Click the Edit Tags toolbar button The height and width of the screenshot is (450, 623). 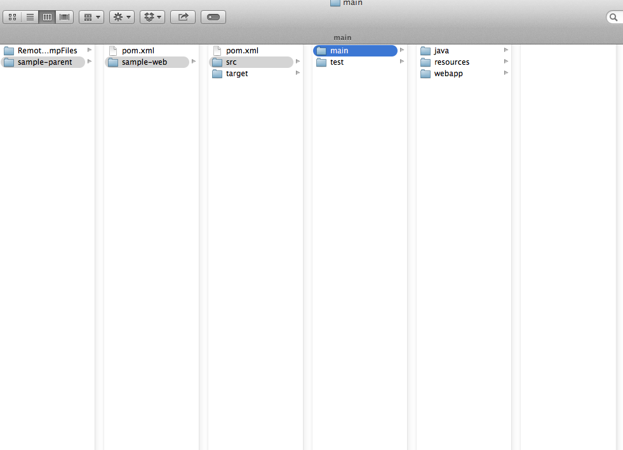[213, 17]
